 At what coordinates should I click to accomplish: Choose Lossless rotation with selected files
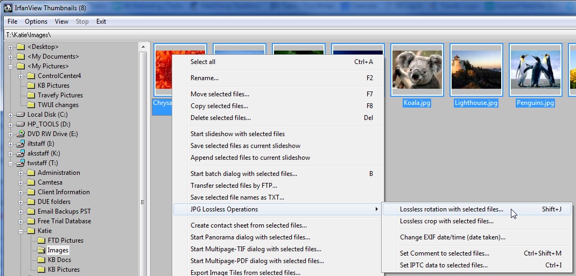(452, 209)
